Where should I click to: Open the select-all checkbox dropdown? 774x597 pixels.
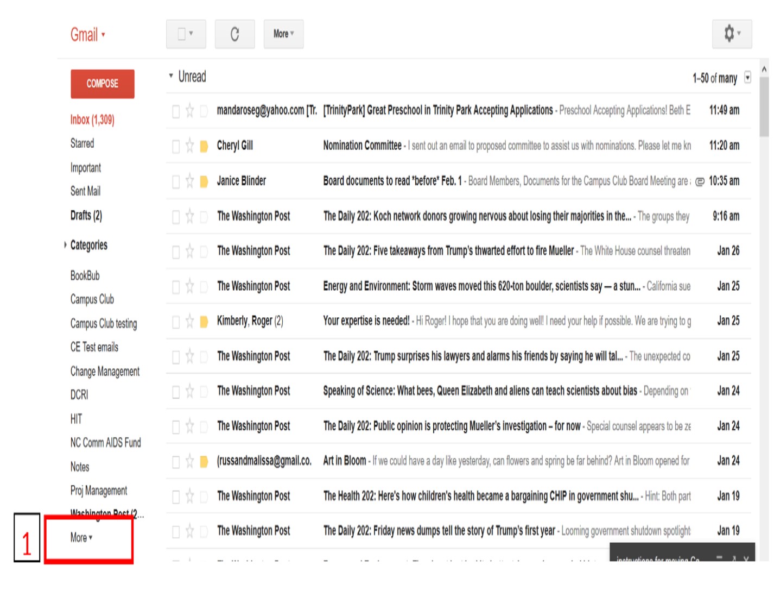click(x=186, y=34)
